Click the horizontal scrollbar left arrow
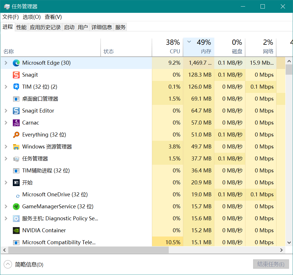The image size is (293, 275). [5, 250]
